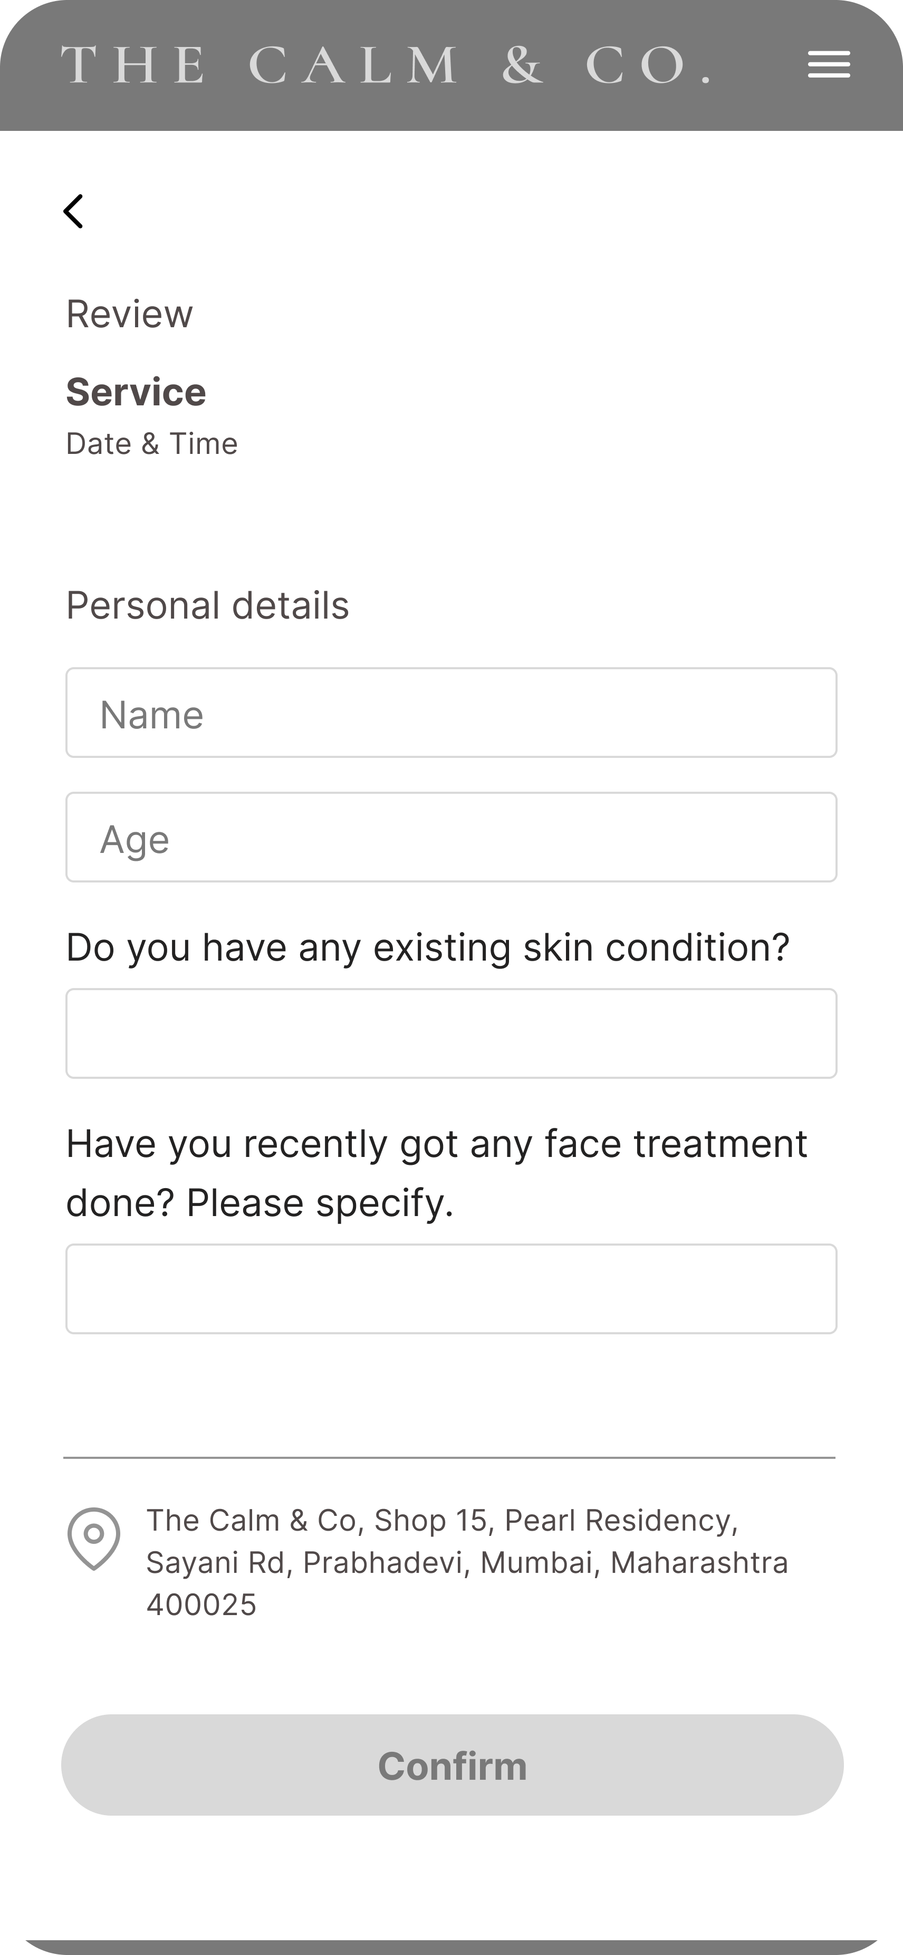The image size is (903, 1955).
Task: Click the Mumbai, Maharashtra text
Action: 634,1563
